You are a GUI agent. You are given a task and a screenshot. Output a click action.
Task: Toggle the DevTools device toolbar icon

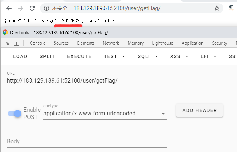(x=17, y=43)
